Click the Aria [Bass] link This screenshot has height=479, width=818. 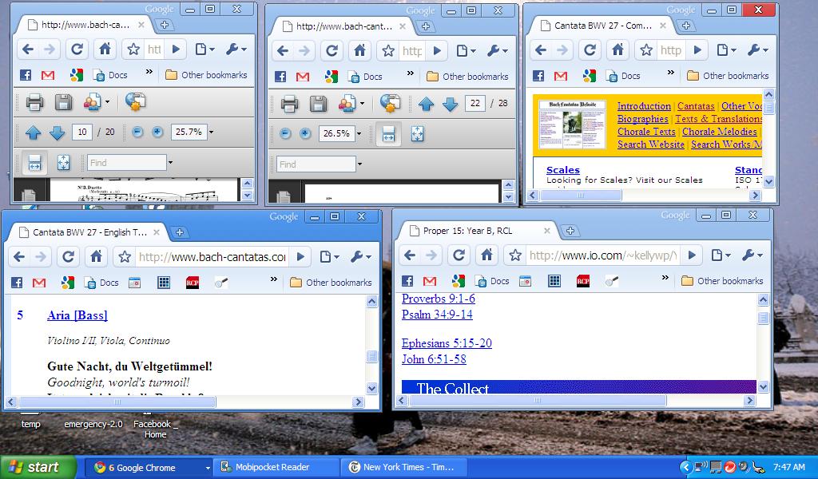(x=77, y=315)
